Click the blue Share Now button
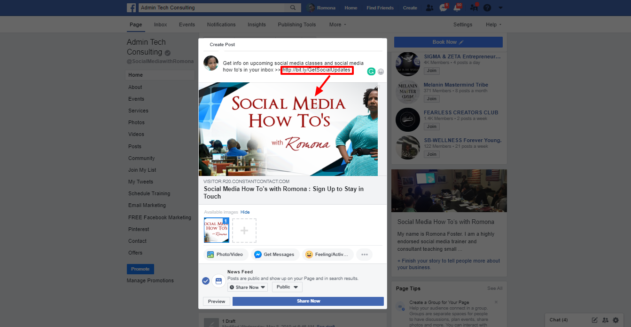 click(x=308, y=301)
